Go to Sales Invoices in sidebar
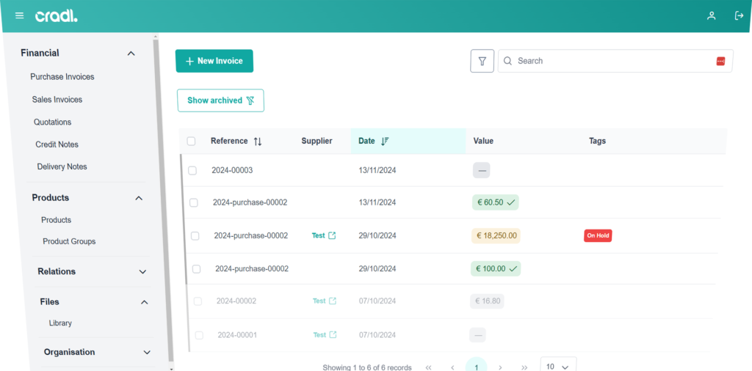 (57, 100)
